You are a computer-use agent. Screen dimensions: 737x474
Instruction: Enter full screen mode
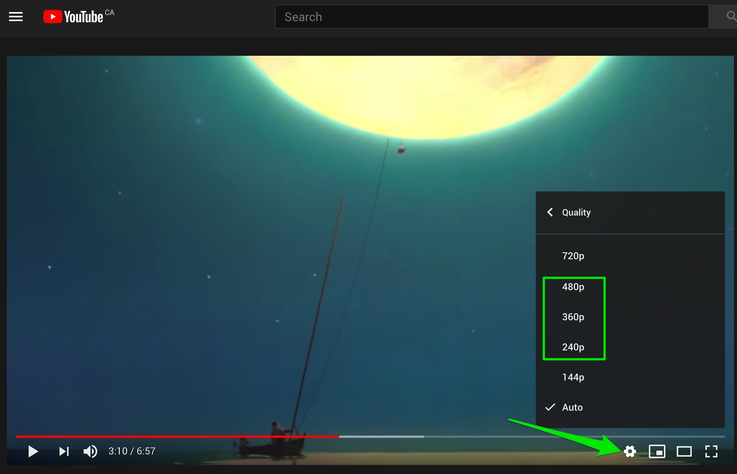(x=711, y=451)
